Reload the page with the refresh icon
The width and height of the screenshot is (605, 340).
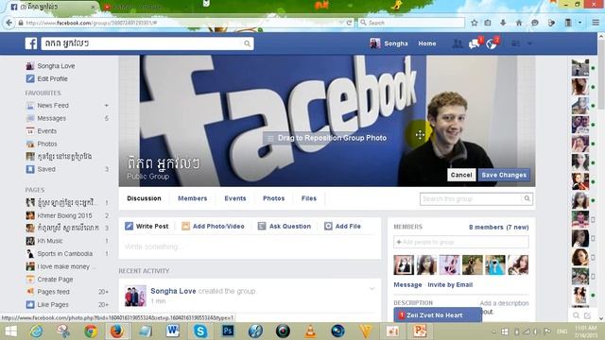pyautogui.click(x=349, y=23)
